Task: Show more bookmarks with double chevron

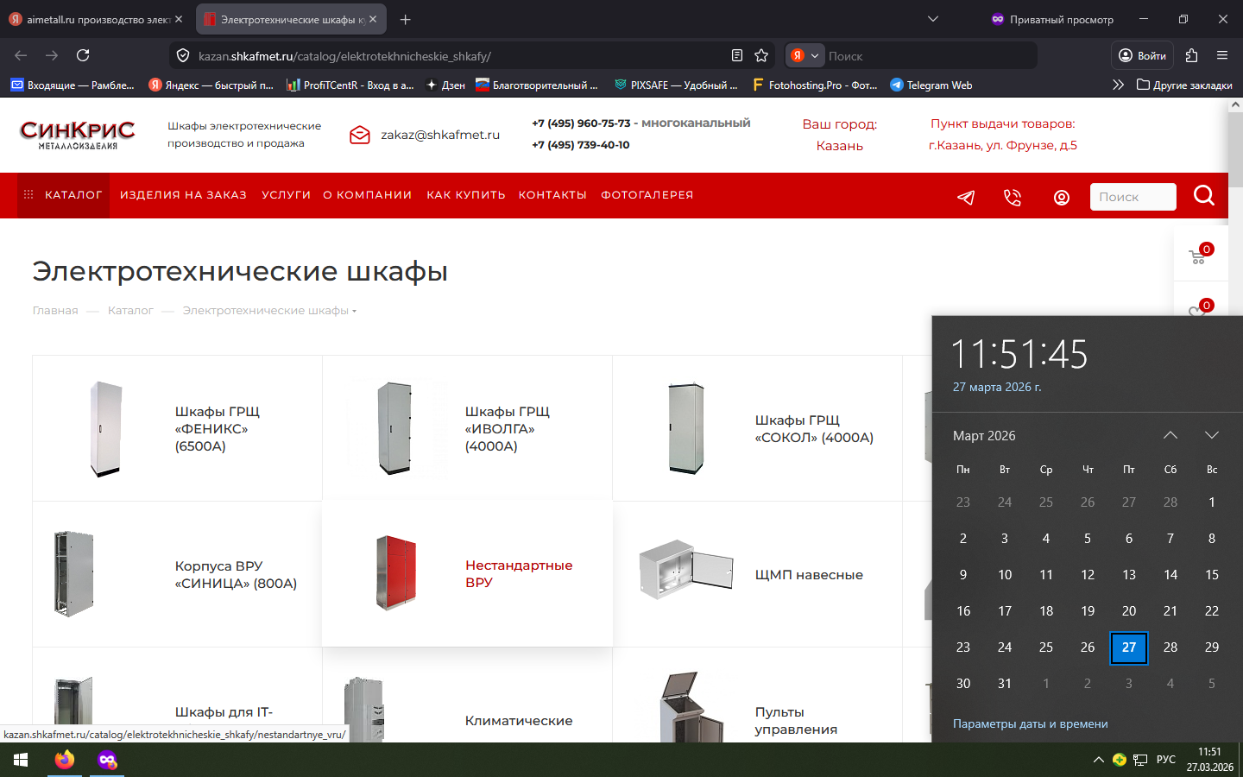Action: (1119, 85)
